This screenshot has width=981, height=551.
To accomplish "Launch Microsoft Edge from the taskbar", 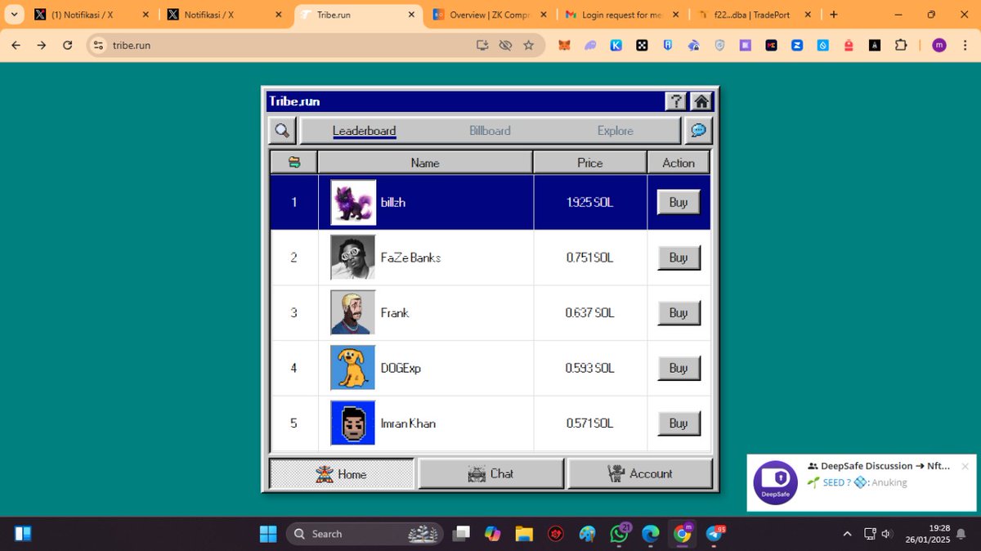I will pos(650,534).
